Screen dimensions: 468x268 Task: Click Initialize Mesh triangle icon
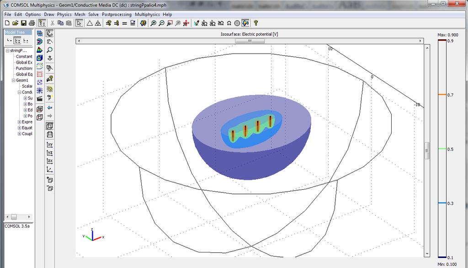tap(90, 23)
